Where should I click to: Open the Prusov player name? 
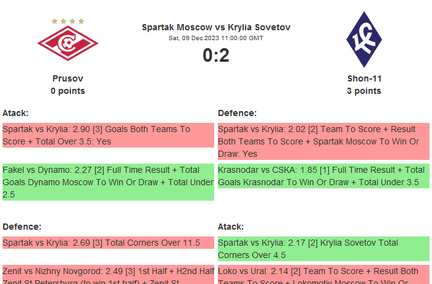pos(68,78)
